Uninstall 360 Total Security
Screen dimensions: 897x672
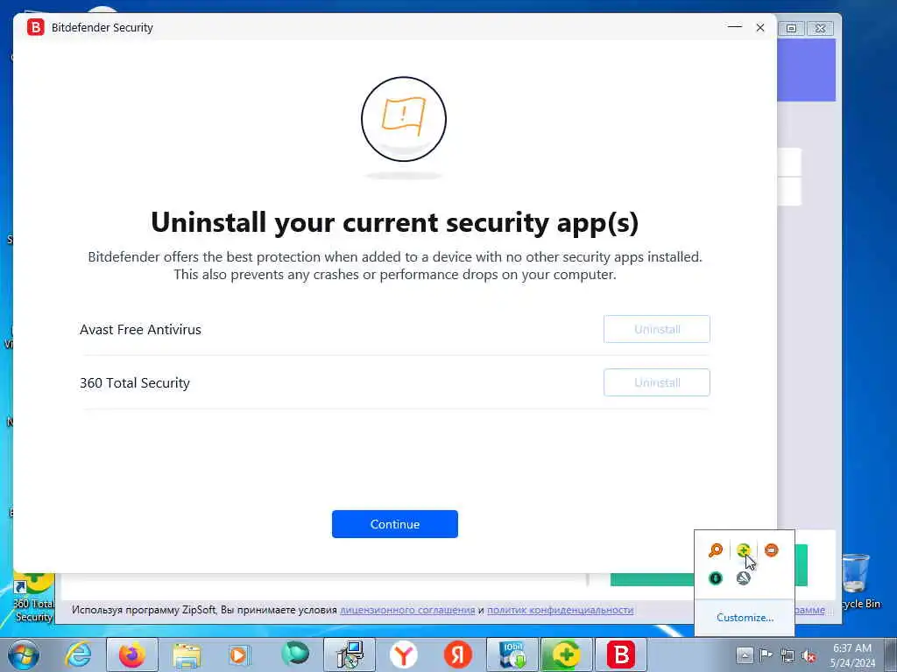coord(656,382)
